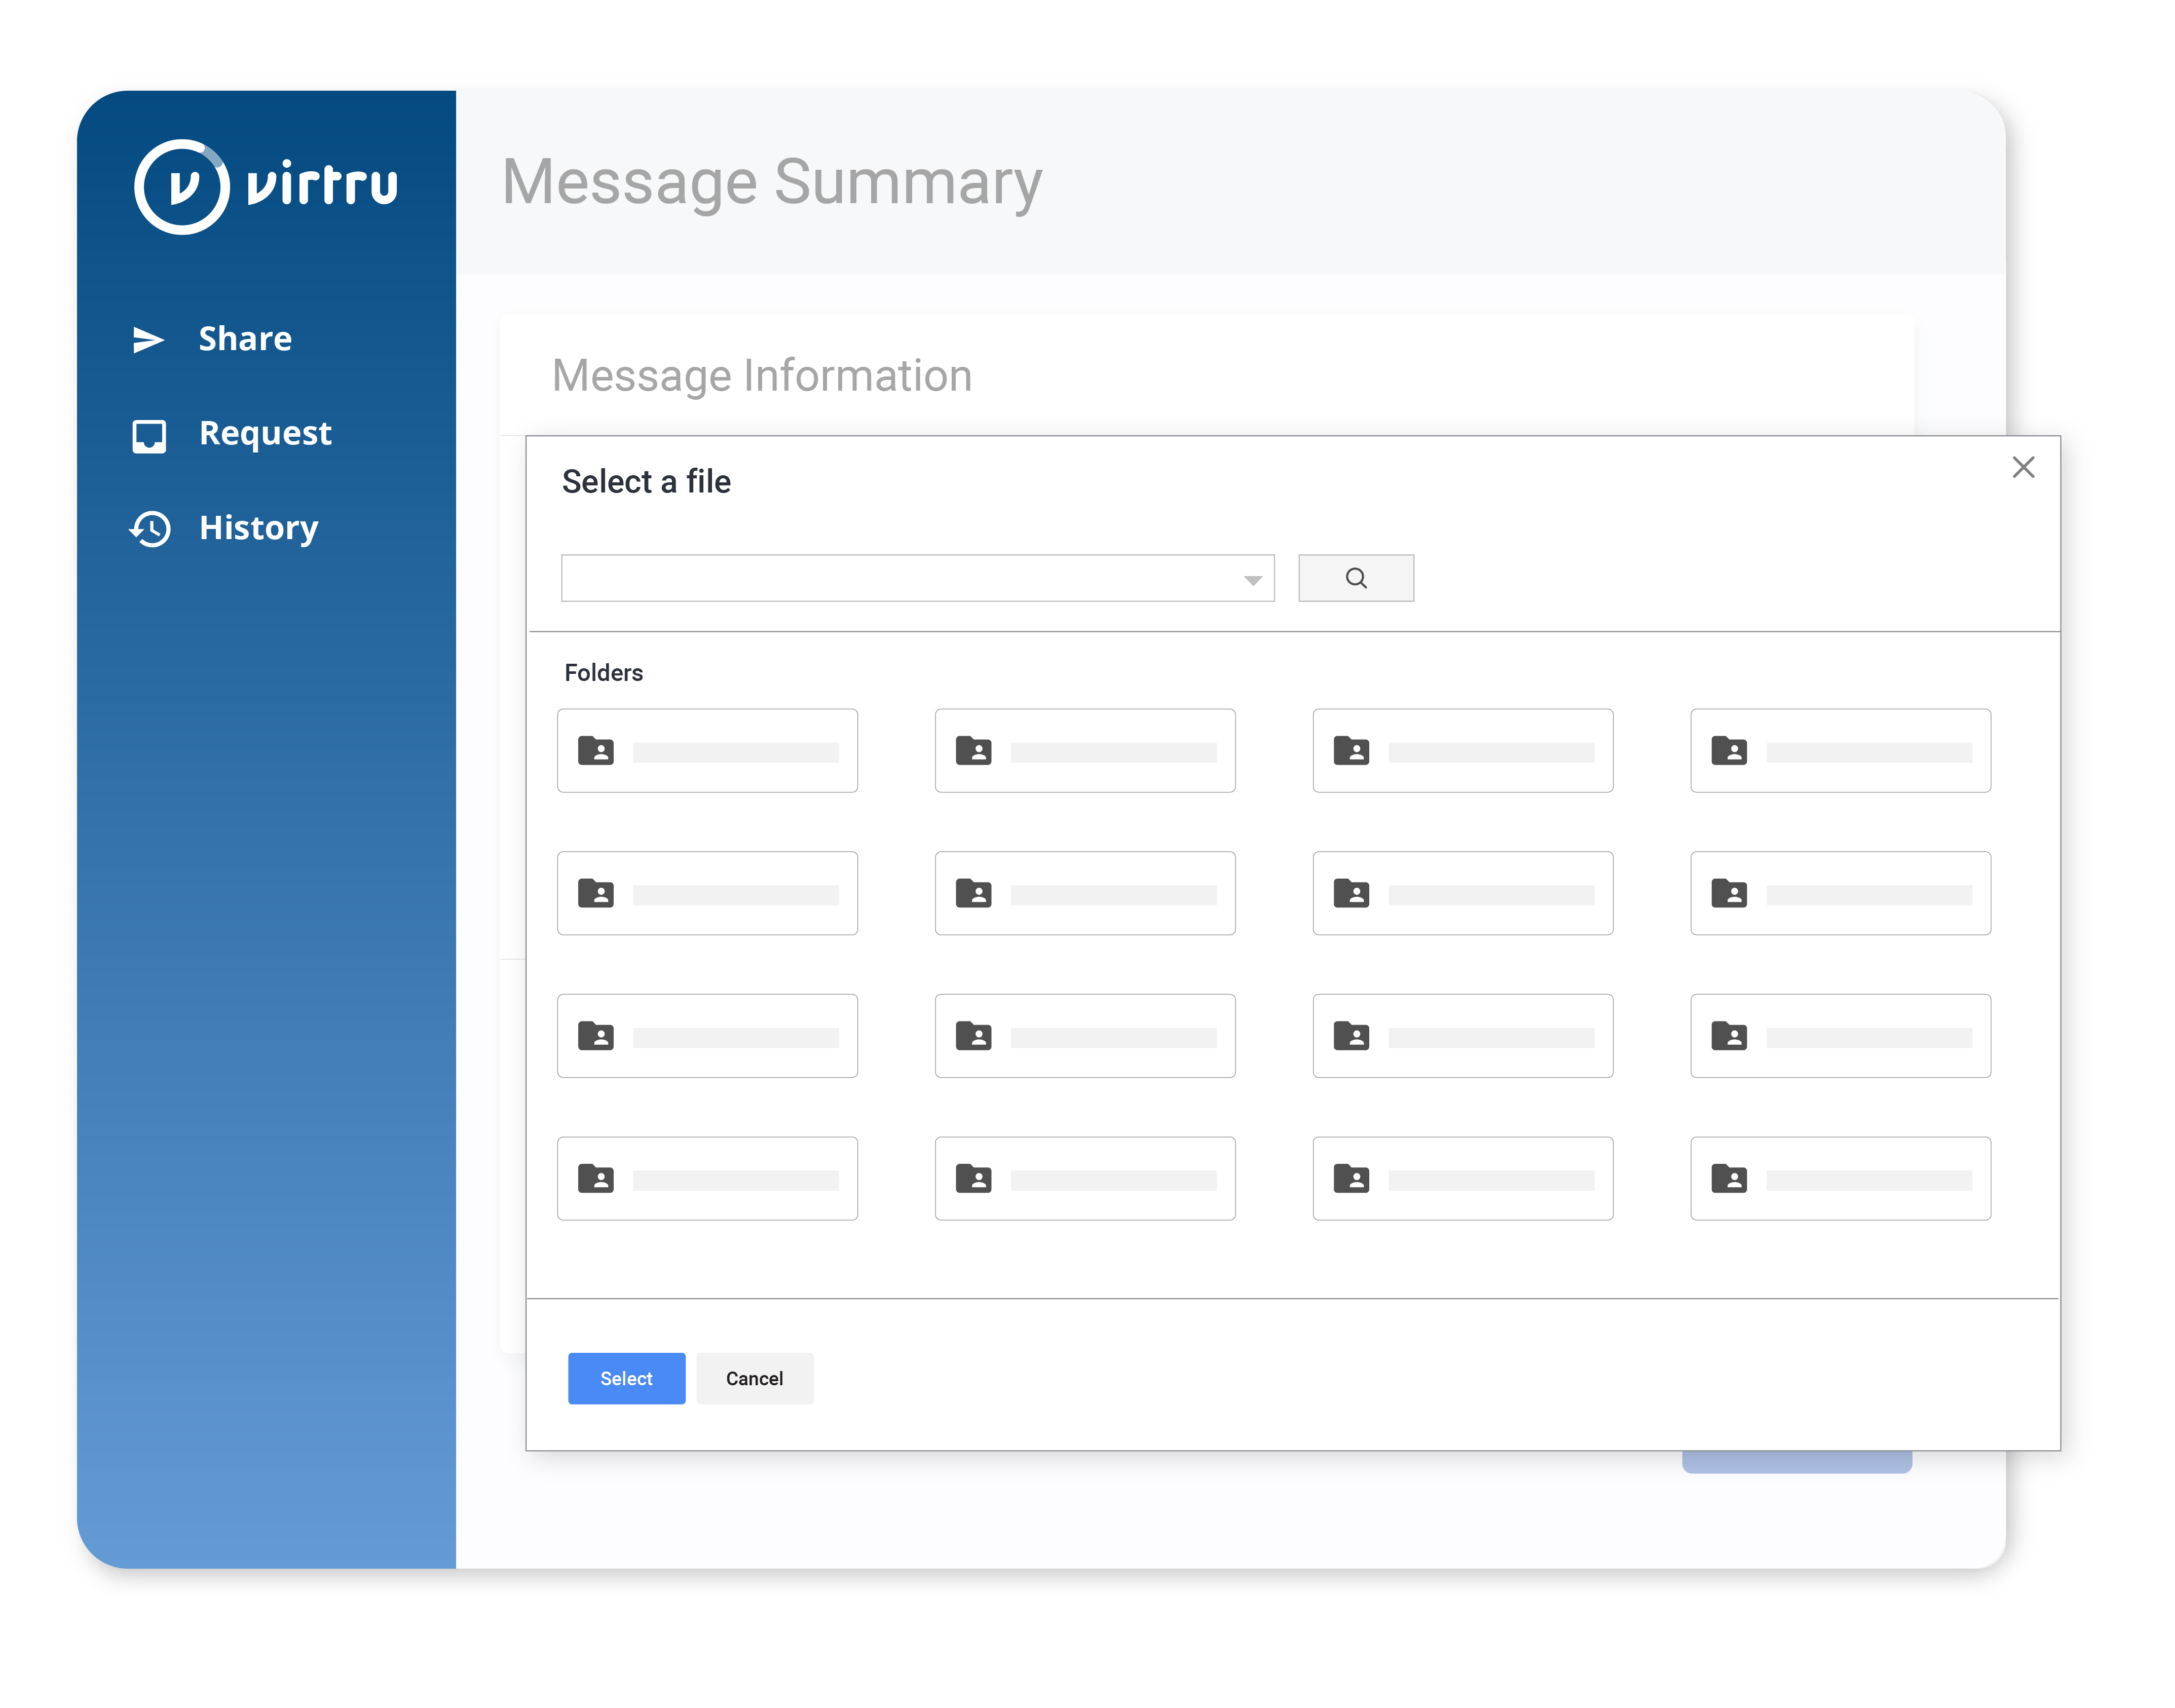Expand the file location dropdown arrow
Image resolution: width=2175 pixels, height=1708 pixels.
(1252, 580)
